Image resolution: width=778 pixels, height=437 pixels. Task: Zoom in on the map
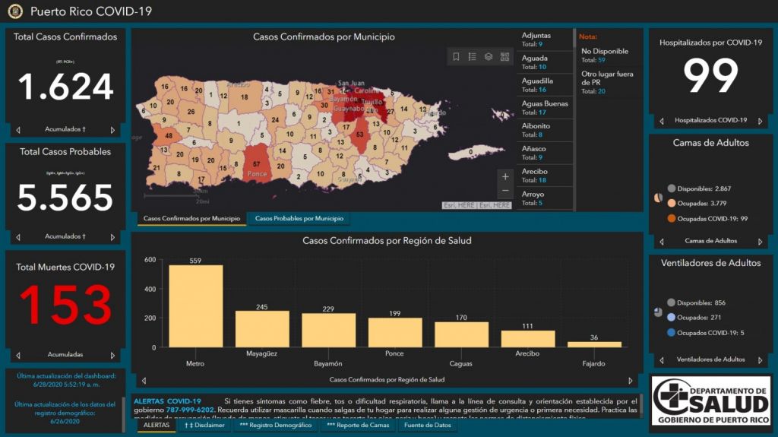click(505, 177)
